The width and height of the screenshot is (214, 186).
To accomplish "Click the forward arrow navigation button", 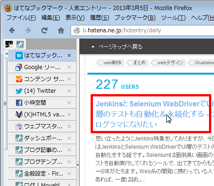I will pyautogui.click(x=28, y=30).
